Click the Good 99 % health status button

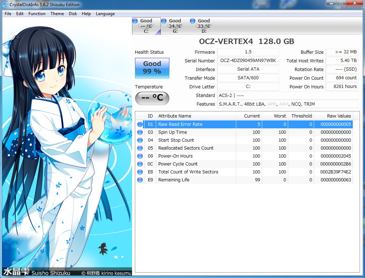[x=152, y=68]
